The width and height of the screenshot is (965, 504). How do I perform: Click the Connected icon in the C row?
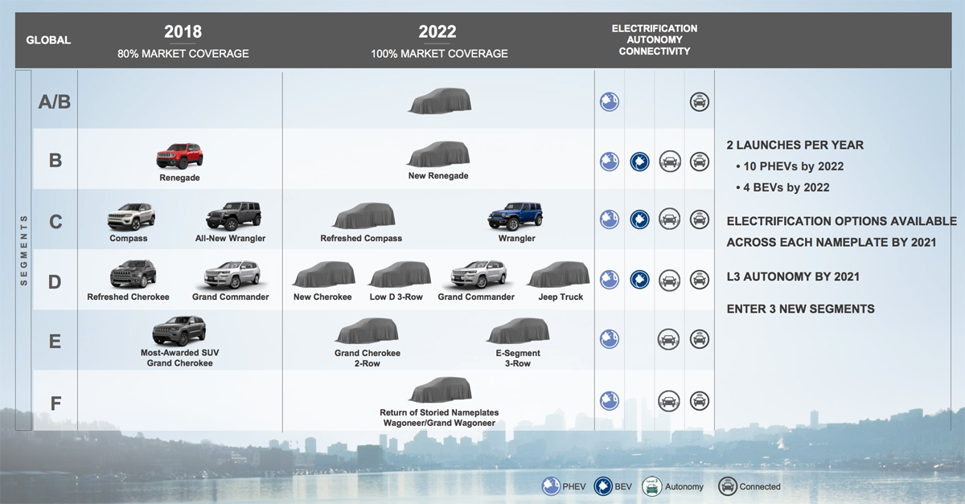(700, 219)
